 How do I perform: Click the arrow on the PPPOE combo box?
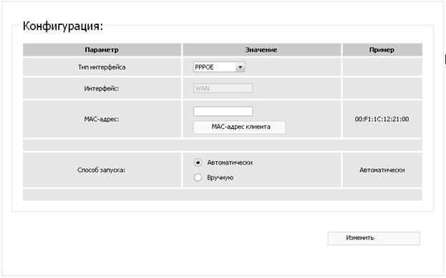coord(240,67)
